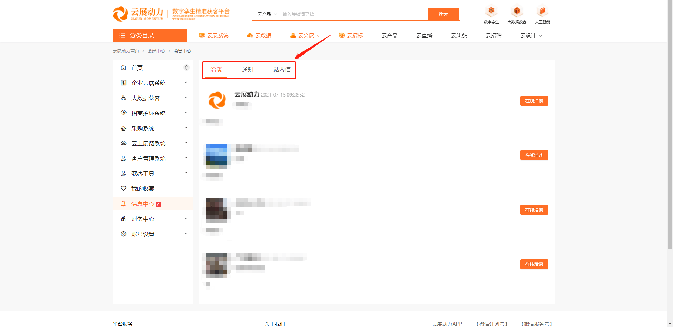Switch to the 站内信 tab
The image size is (673, 327).
pos(282,70)
